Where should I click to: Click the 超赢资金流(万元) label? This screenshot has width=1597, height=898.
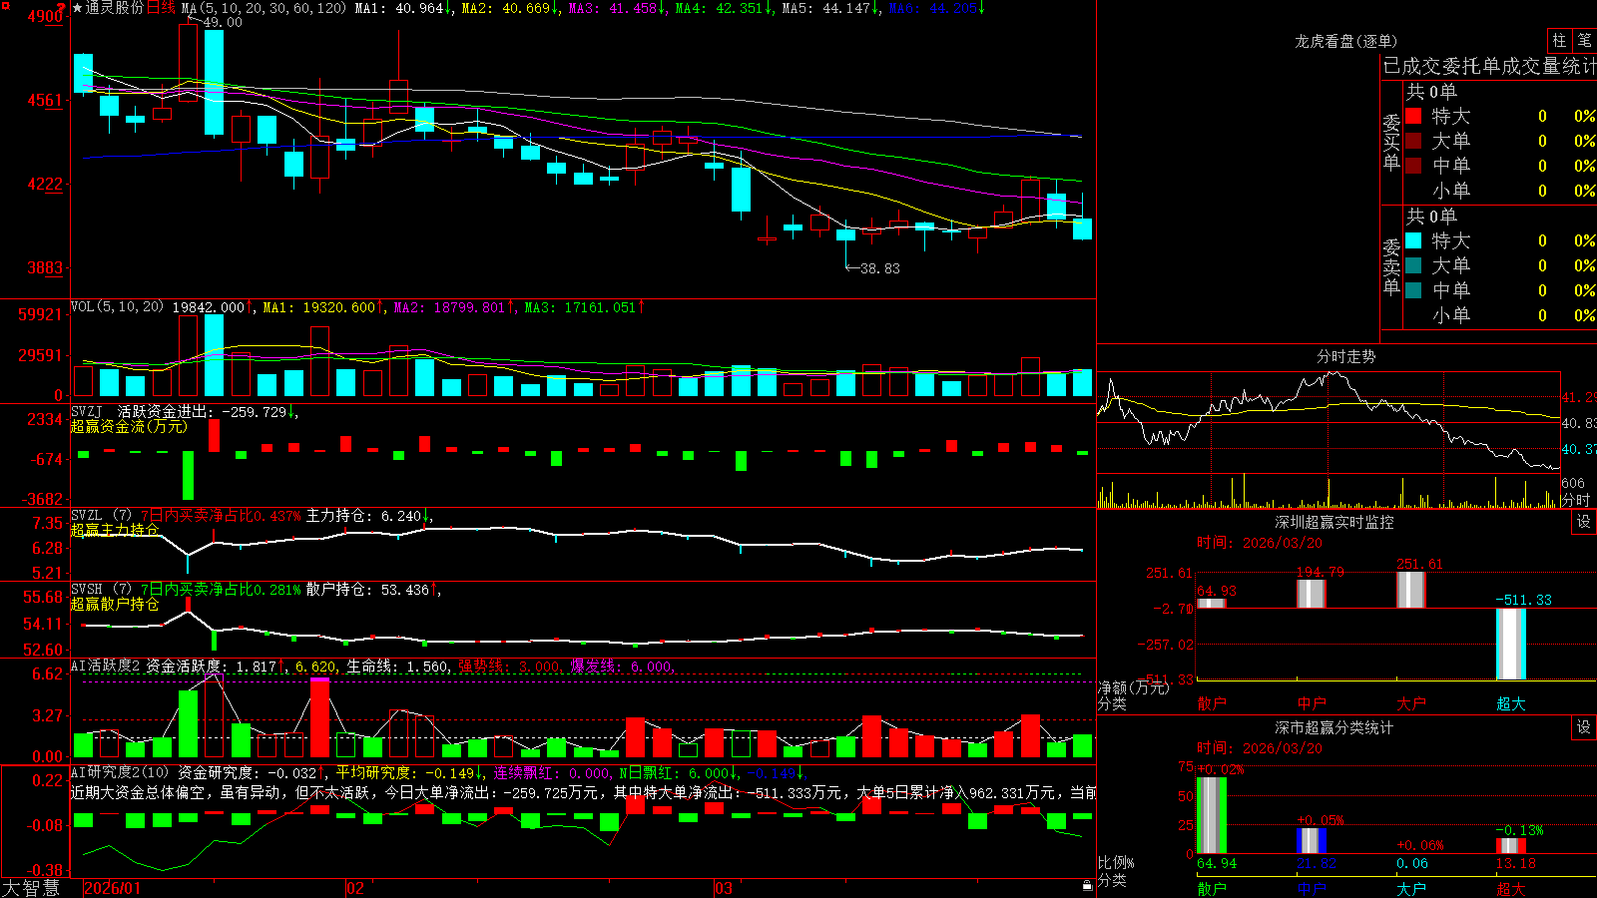point(129,426)
